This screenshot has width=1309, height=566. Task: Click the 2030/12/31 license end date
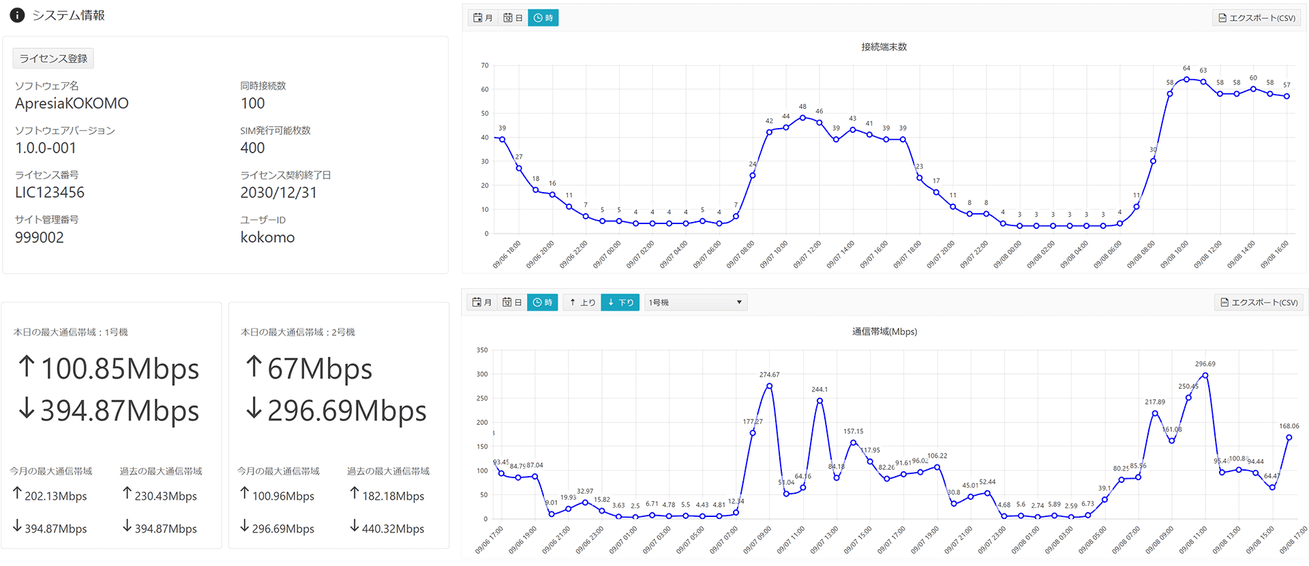pyautogui.click(x=279, y=193)
